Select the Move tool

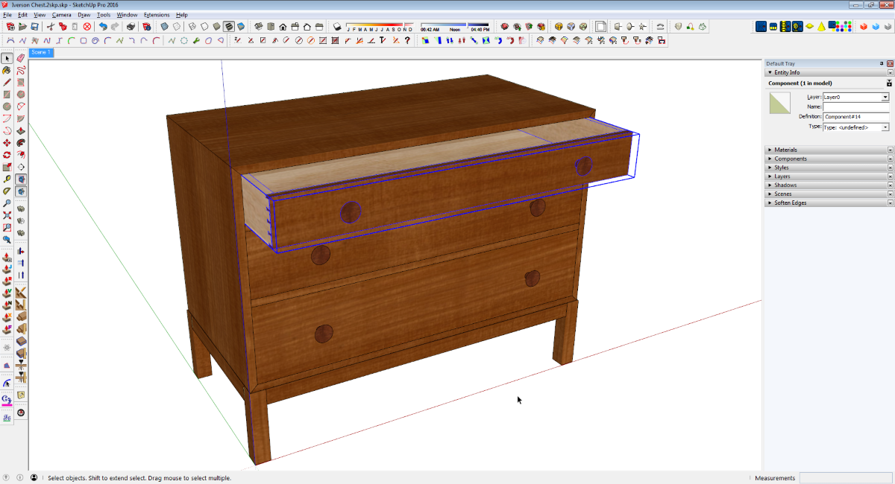click(x=7, y=143)
